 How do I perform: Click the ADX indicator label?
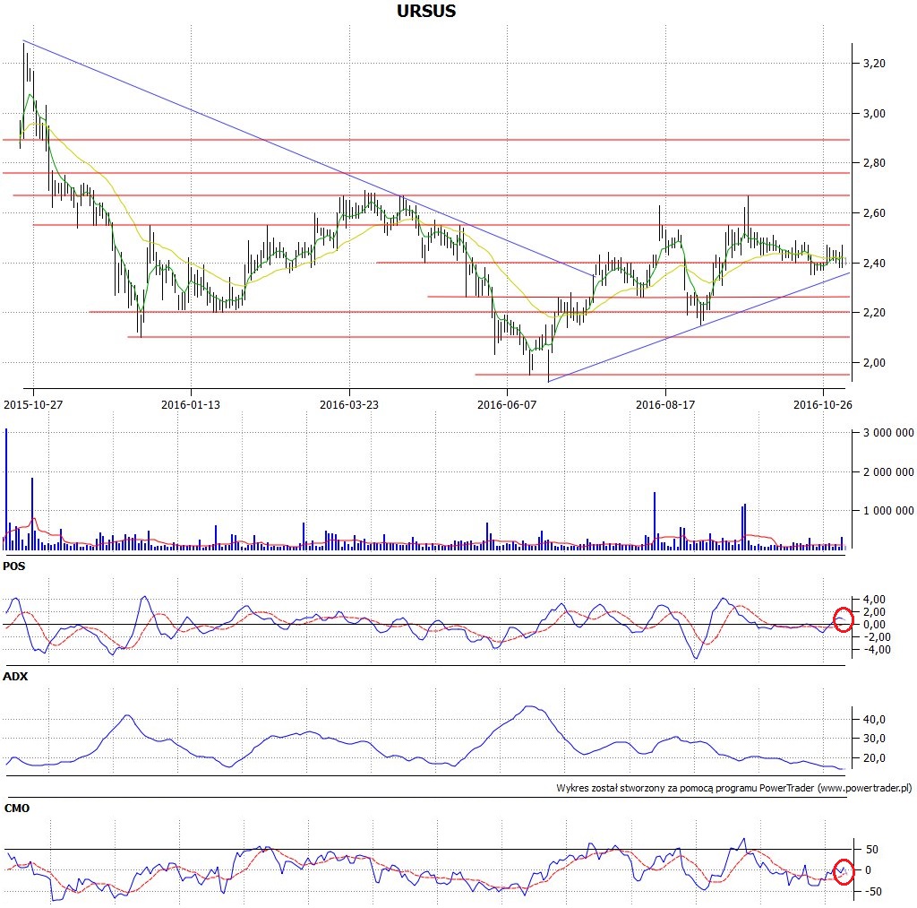[x=15, y=676]
